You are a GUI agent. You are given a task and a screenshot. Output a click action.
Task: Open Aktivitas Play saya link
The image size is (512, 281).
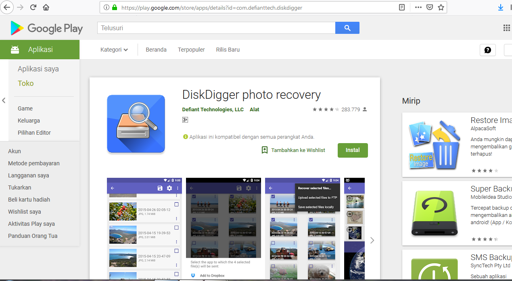(x=31, y=224)
